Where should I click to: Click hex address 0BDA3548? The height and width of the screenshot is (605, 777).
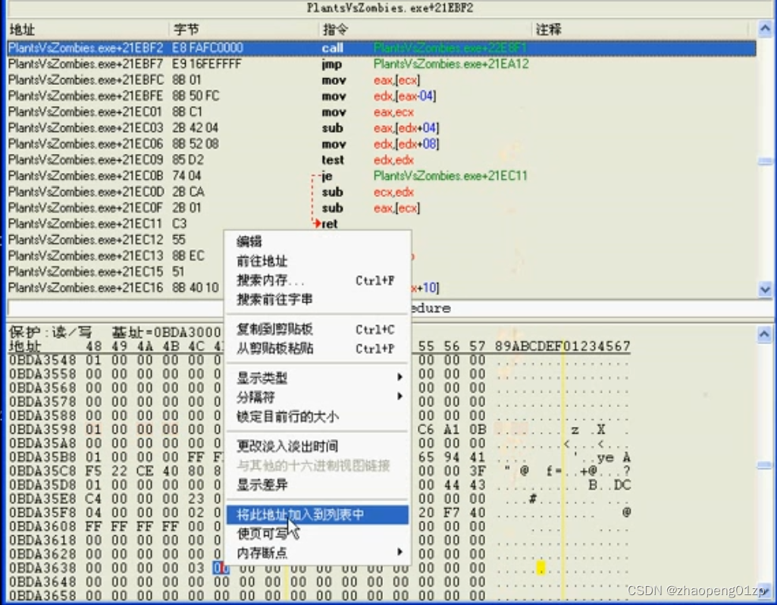click(42, 359)
